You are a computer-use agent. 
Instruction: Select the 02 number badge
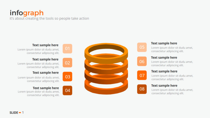pos(67,63)
